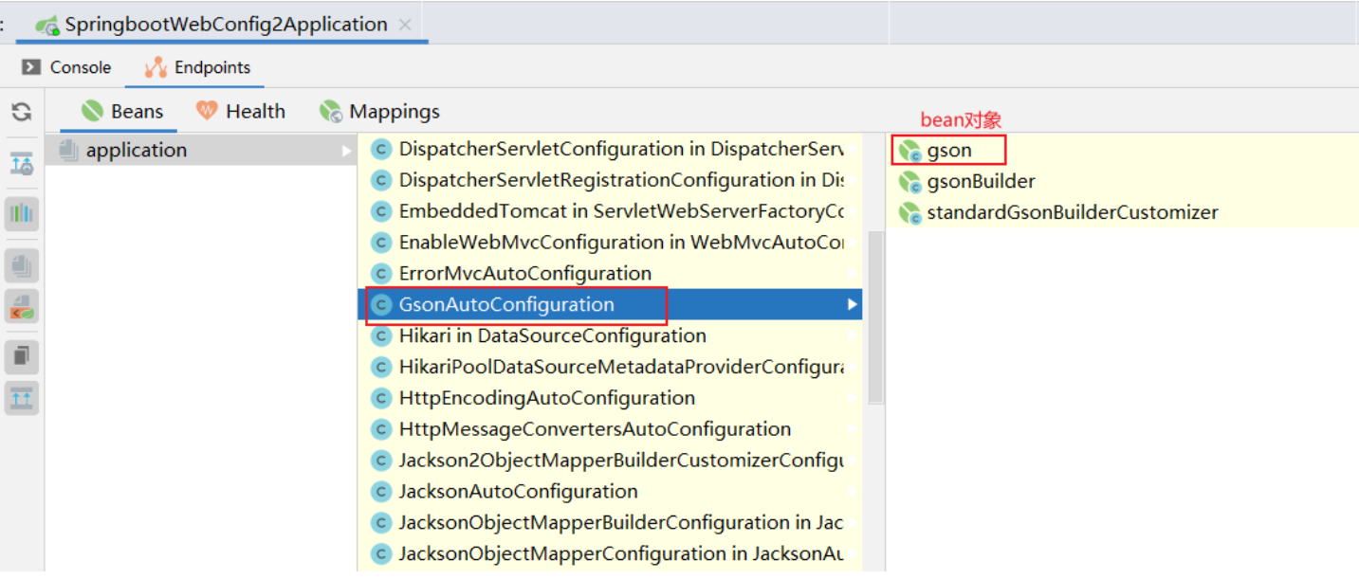Click bean icon next to gsonBuilder

coord(910,181)
